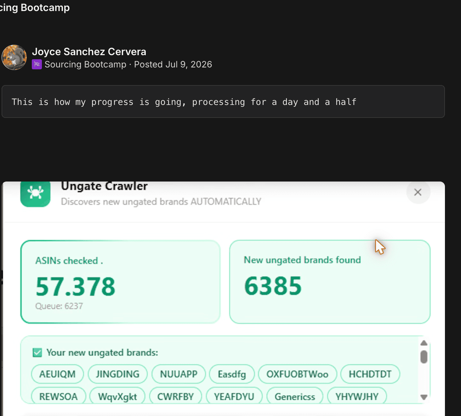This screenshot has height=416, width=461.
Task: Click the Posted Jul 9, 2026 timestamp
Action: click(x=173, y=65)
